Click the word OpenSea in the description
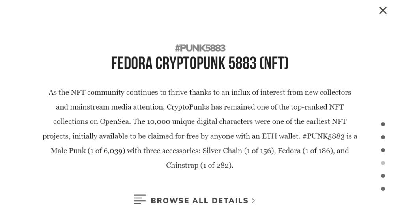The height and width of the screenshot is (209, 400). pos(115,121)
